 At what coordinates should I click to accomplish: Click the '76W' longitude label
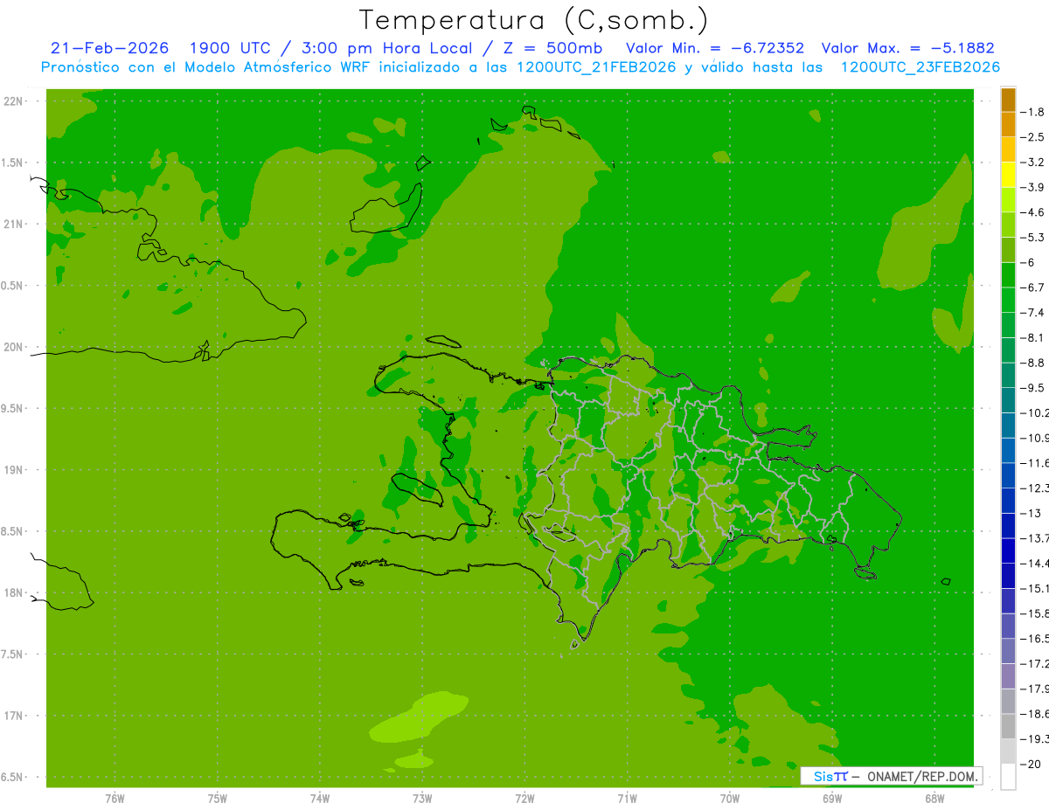[115, 799]
